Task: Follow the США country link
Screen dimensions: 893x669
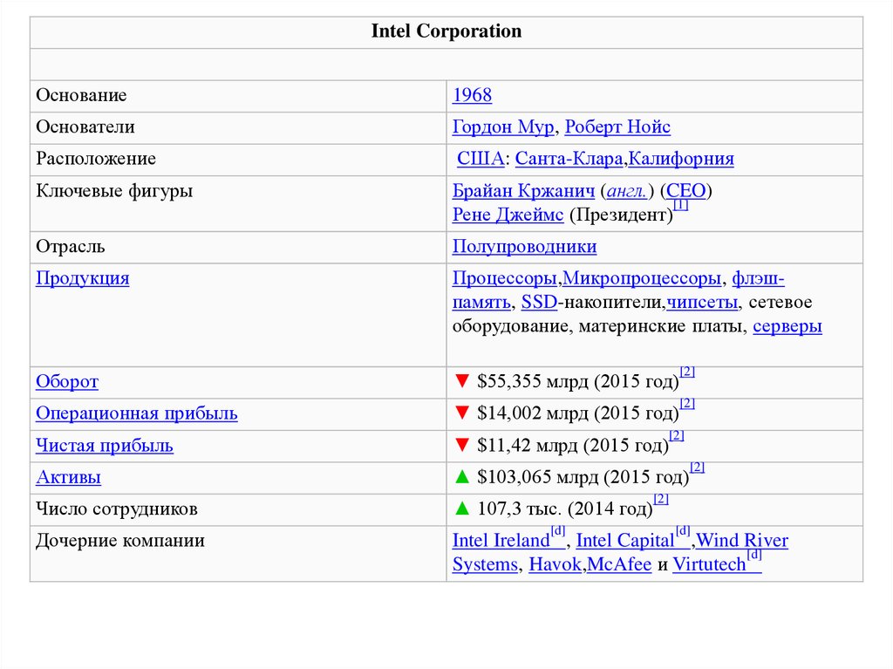Action: [x=481, y=159]
